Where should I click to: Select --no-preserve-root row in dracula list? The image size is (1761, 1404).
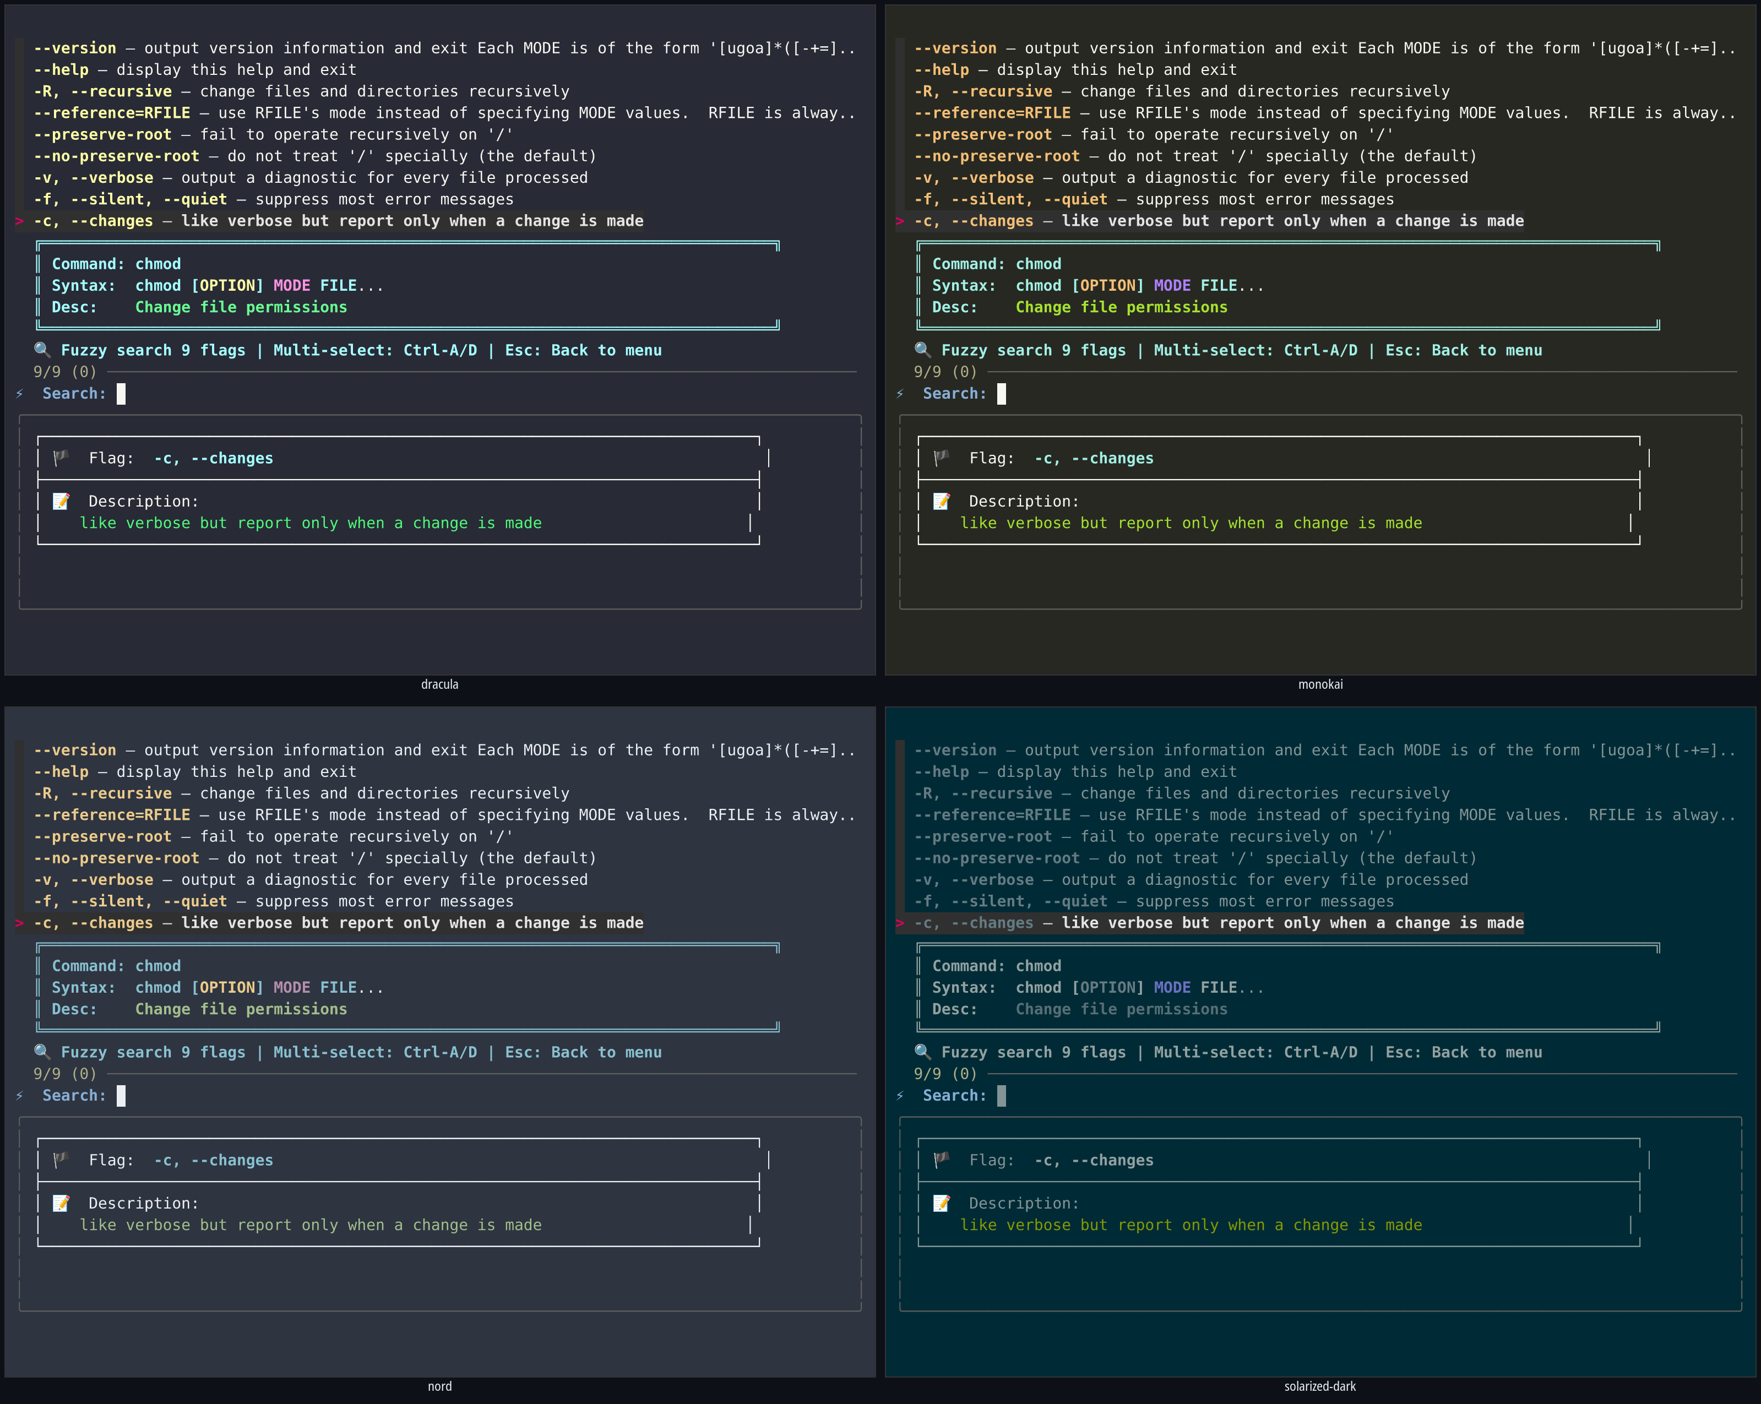[314, 156]
